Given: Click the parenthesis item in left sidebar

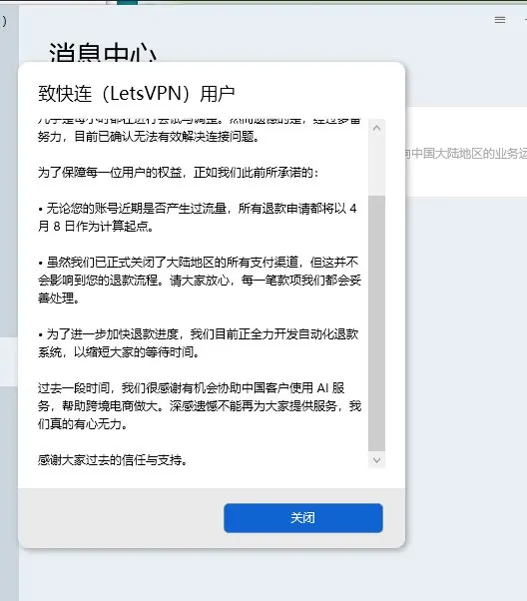Looking at the screenshot, I should [4, 21].
